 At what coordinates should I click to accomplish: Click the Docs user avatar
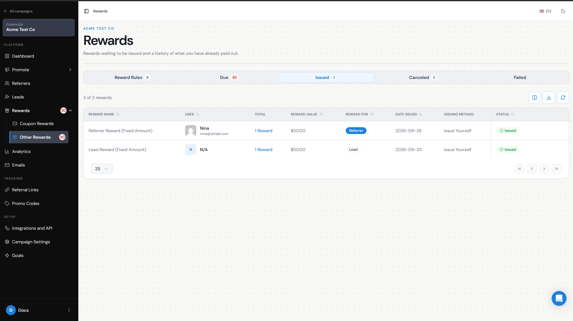(x=11, y=310)
